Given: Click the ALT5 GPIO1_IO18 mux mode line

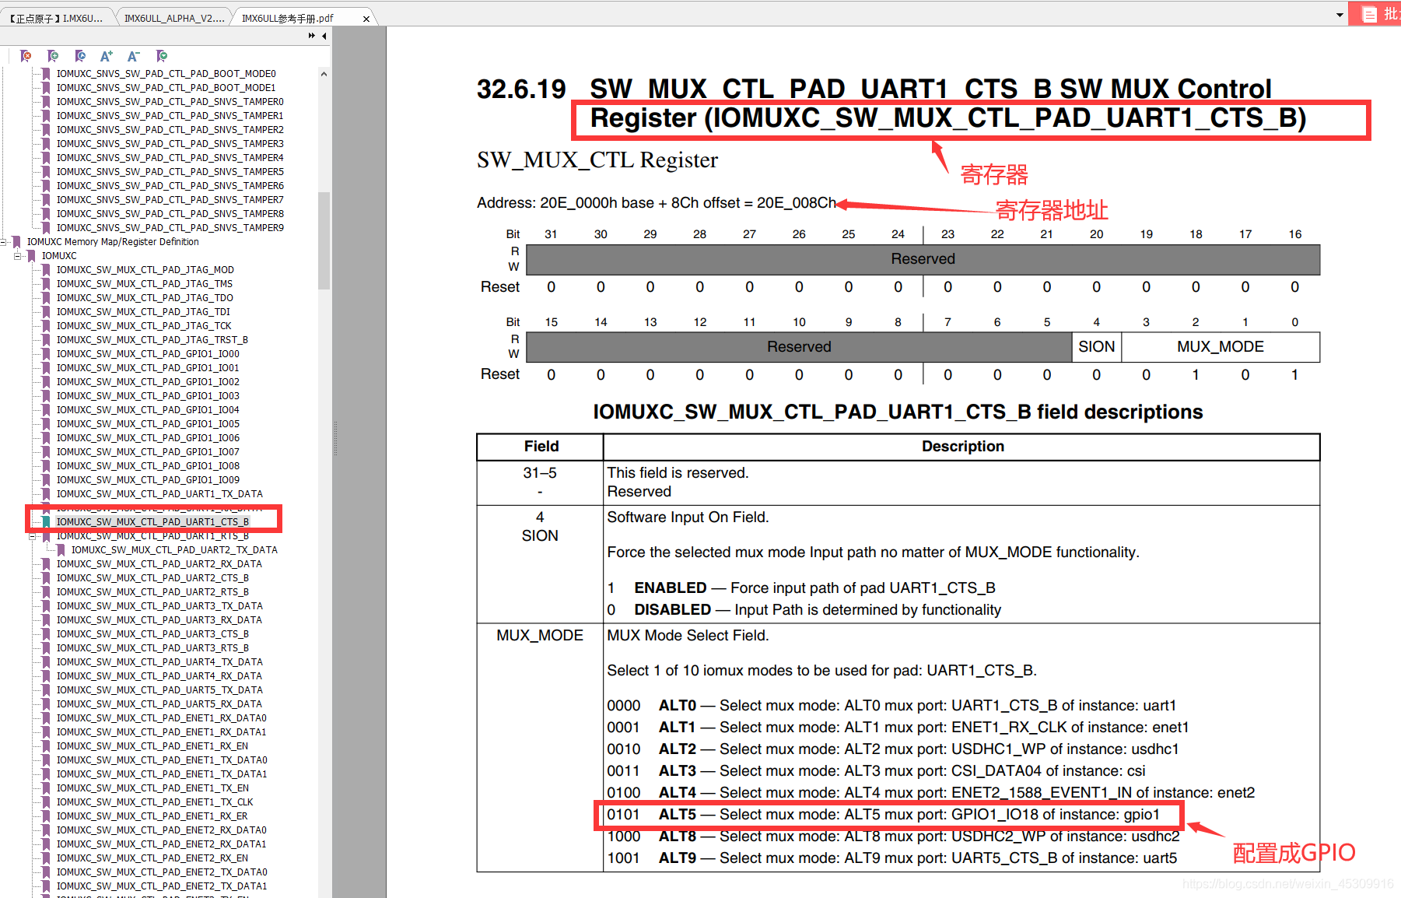Looking at the screenshot, I should pos(884,815).
